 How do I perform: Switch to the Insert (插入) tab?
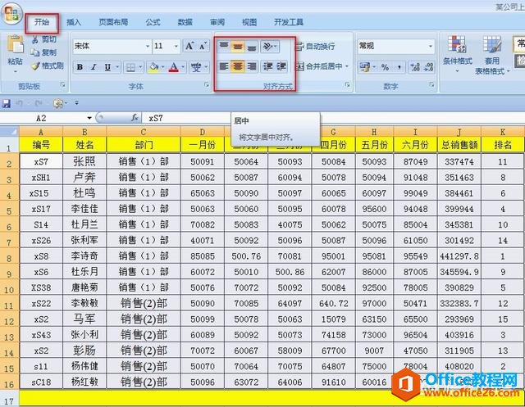click(74, 22)
